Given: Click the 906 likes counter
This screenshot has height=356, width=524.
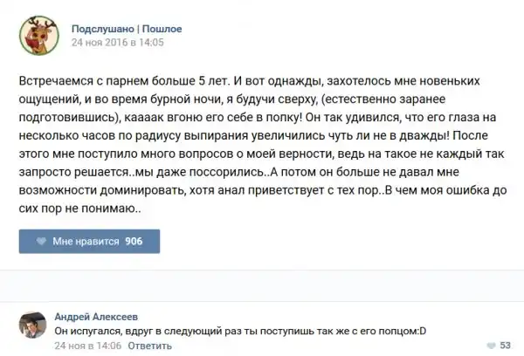Looking at the screenshot, I should (x=134, y=240).
